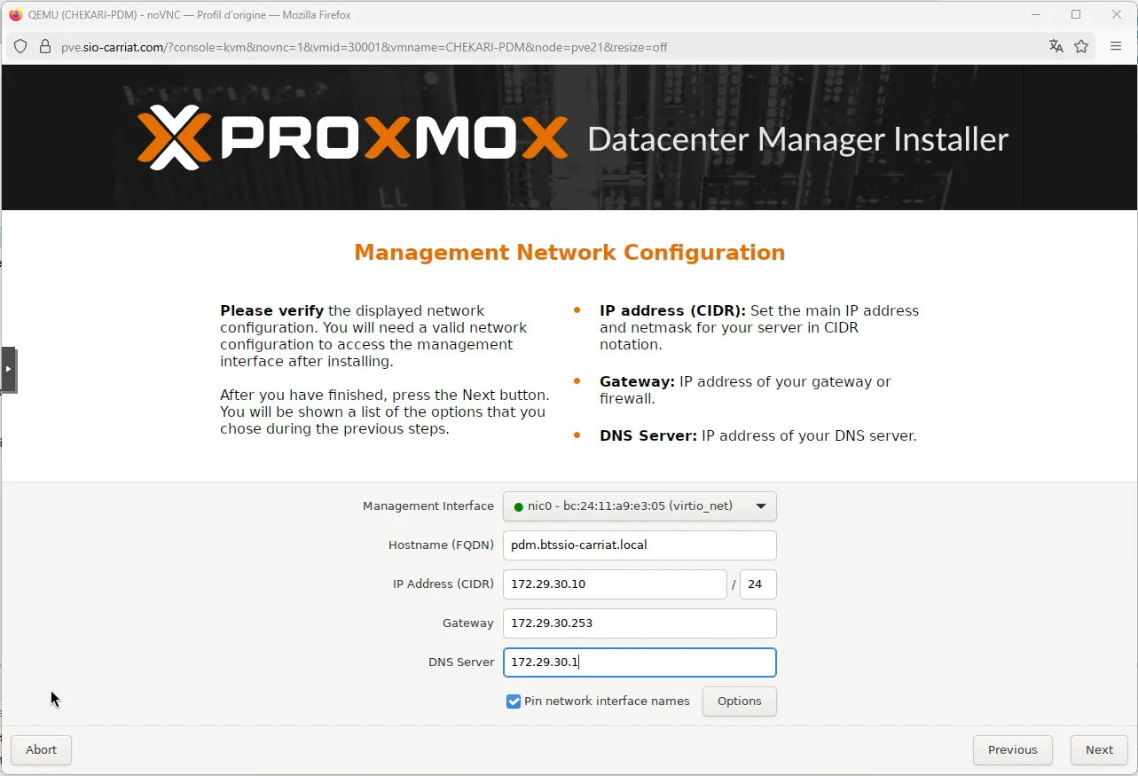1138x776 pixels.
Task: Click into the Gateway input field
Action: coord(639,623)
